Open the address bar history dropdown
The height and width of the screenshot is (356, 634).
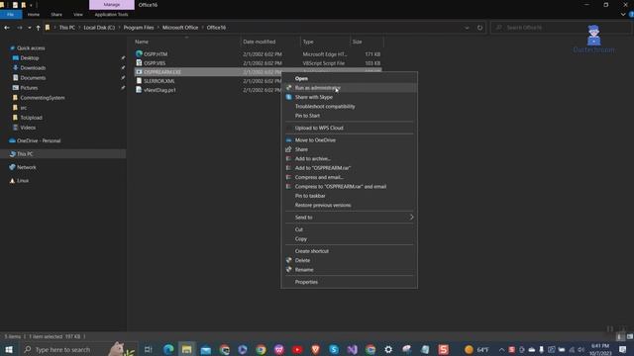pos(467,28)
